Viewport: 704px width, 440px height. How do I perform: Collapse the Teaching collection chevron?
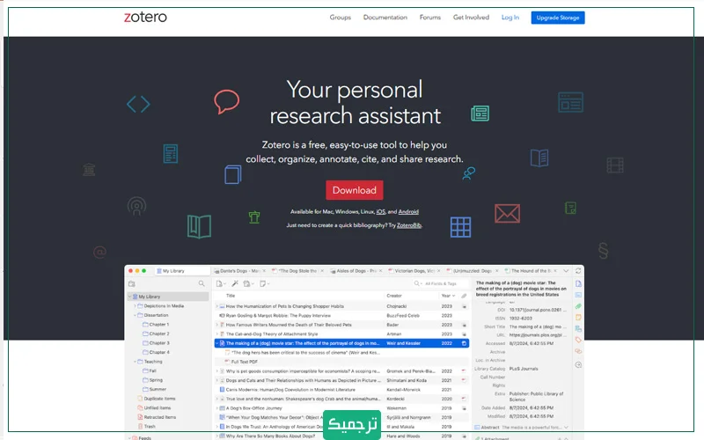pyautogui.click(x=135, y=362)
